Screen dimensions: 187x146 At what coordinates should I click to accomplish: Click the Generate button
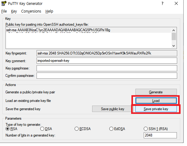156,92
